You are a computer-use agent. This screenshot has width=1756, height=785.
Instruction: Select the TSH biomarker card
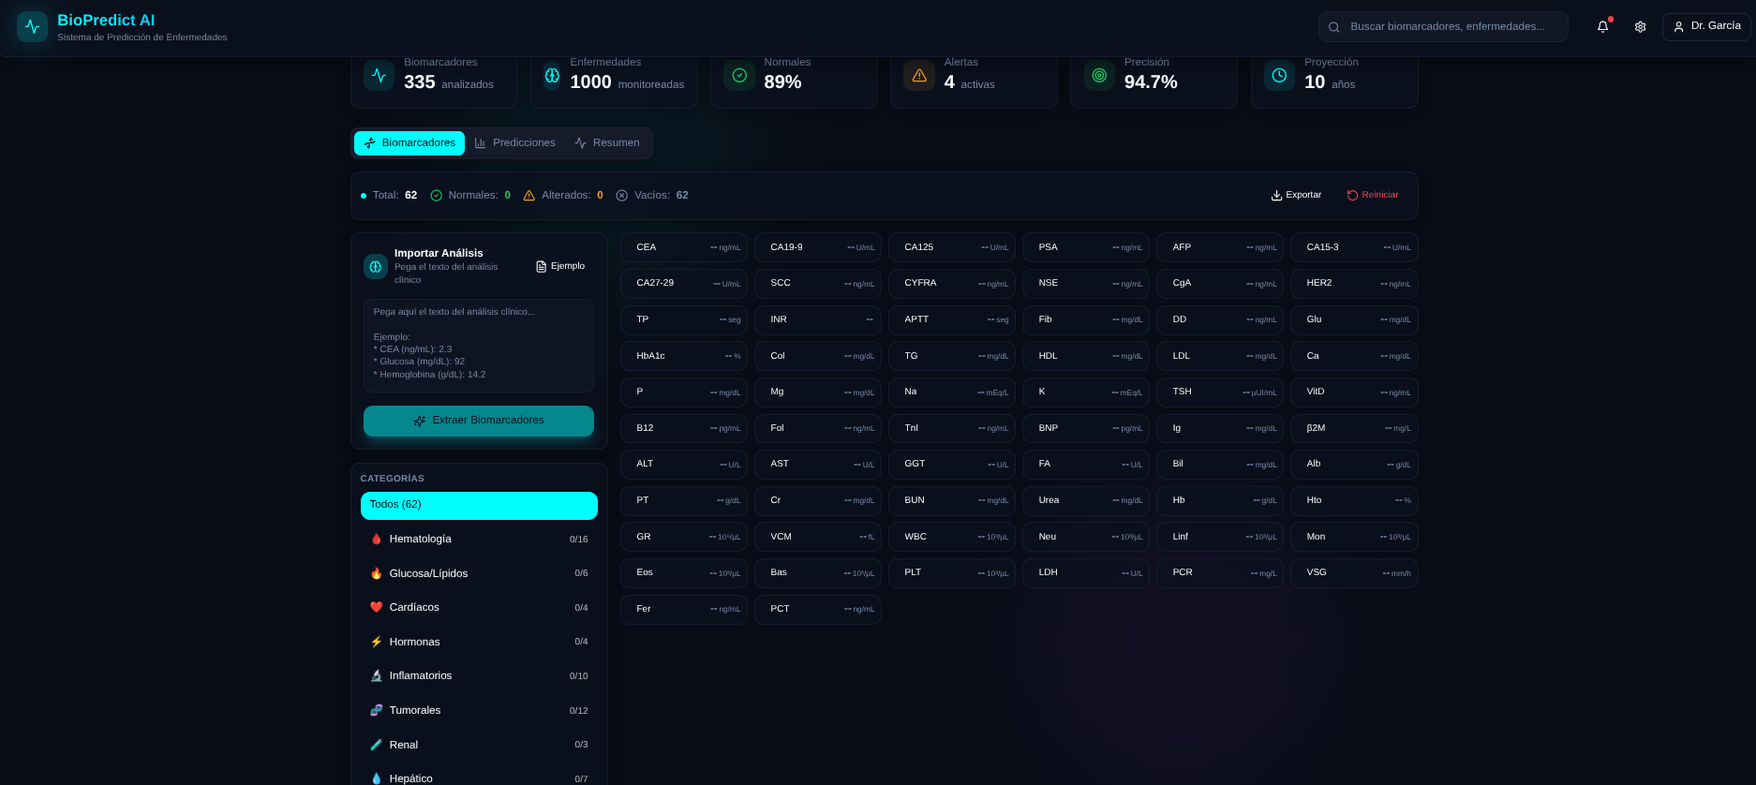pyautogui.click(x=1220, y=392)
